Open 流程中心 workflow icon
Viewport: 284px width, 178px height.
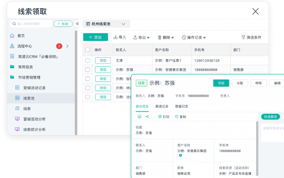click(x=12, y=46)
